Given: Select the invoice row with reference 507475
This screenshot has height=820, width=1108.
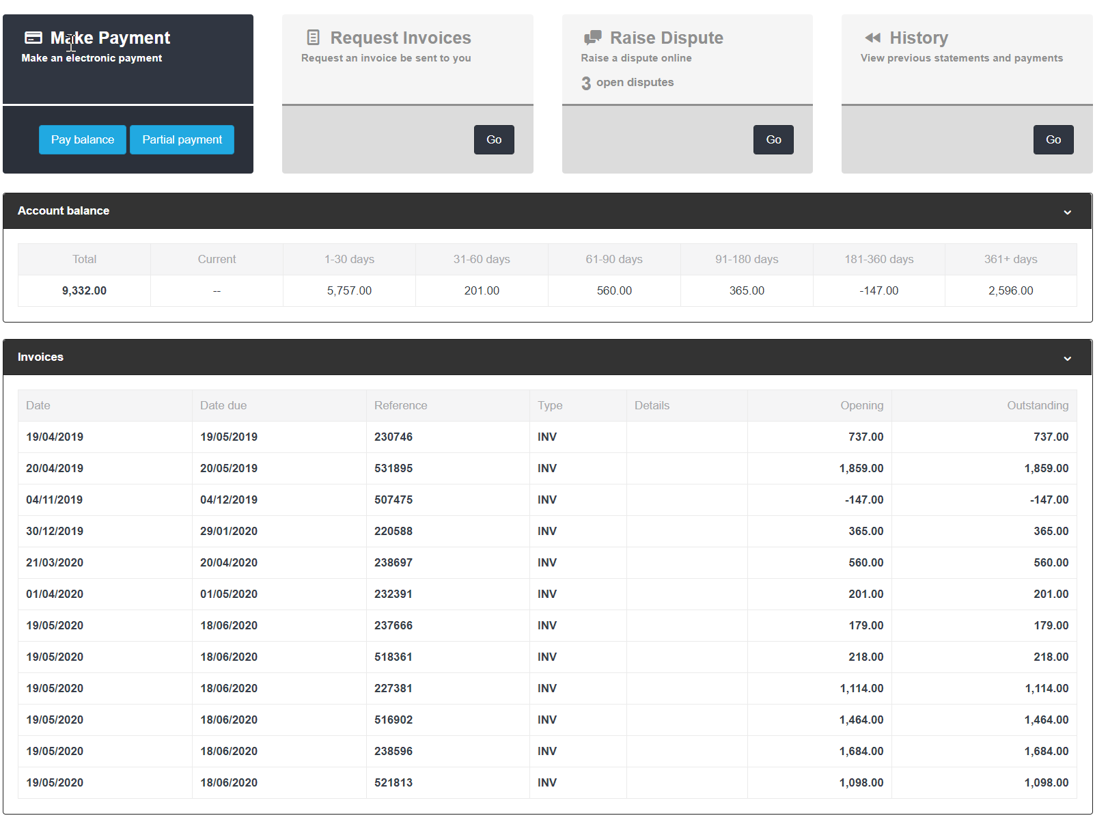Looking at the screenshot, I should (x=393, y=500).
